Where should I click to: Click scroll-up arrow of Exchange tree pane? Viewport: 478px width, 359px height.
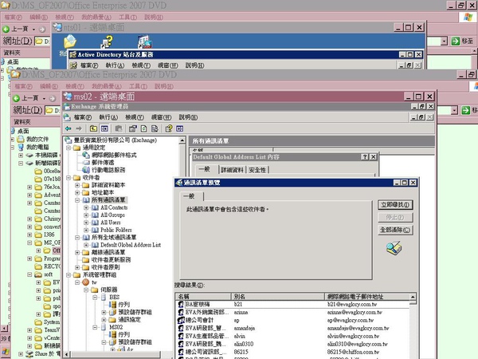point(182,140)
